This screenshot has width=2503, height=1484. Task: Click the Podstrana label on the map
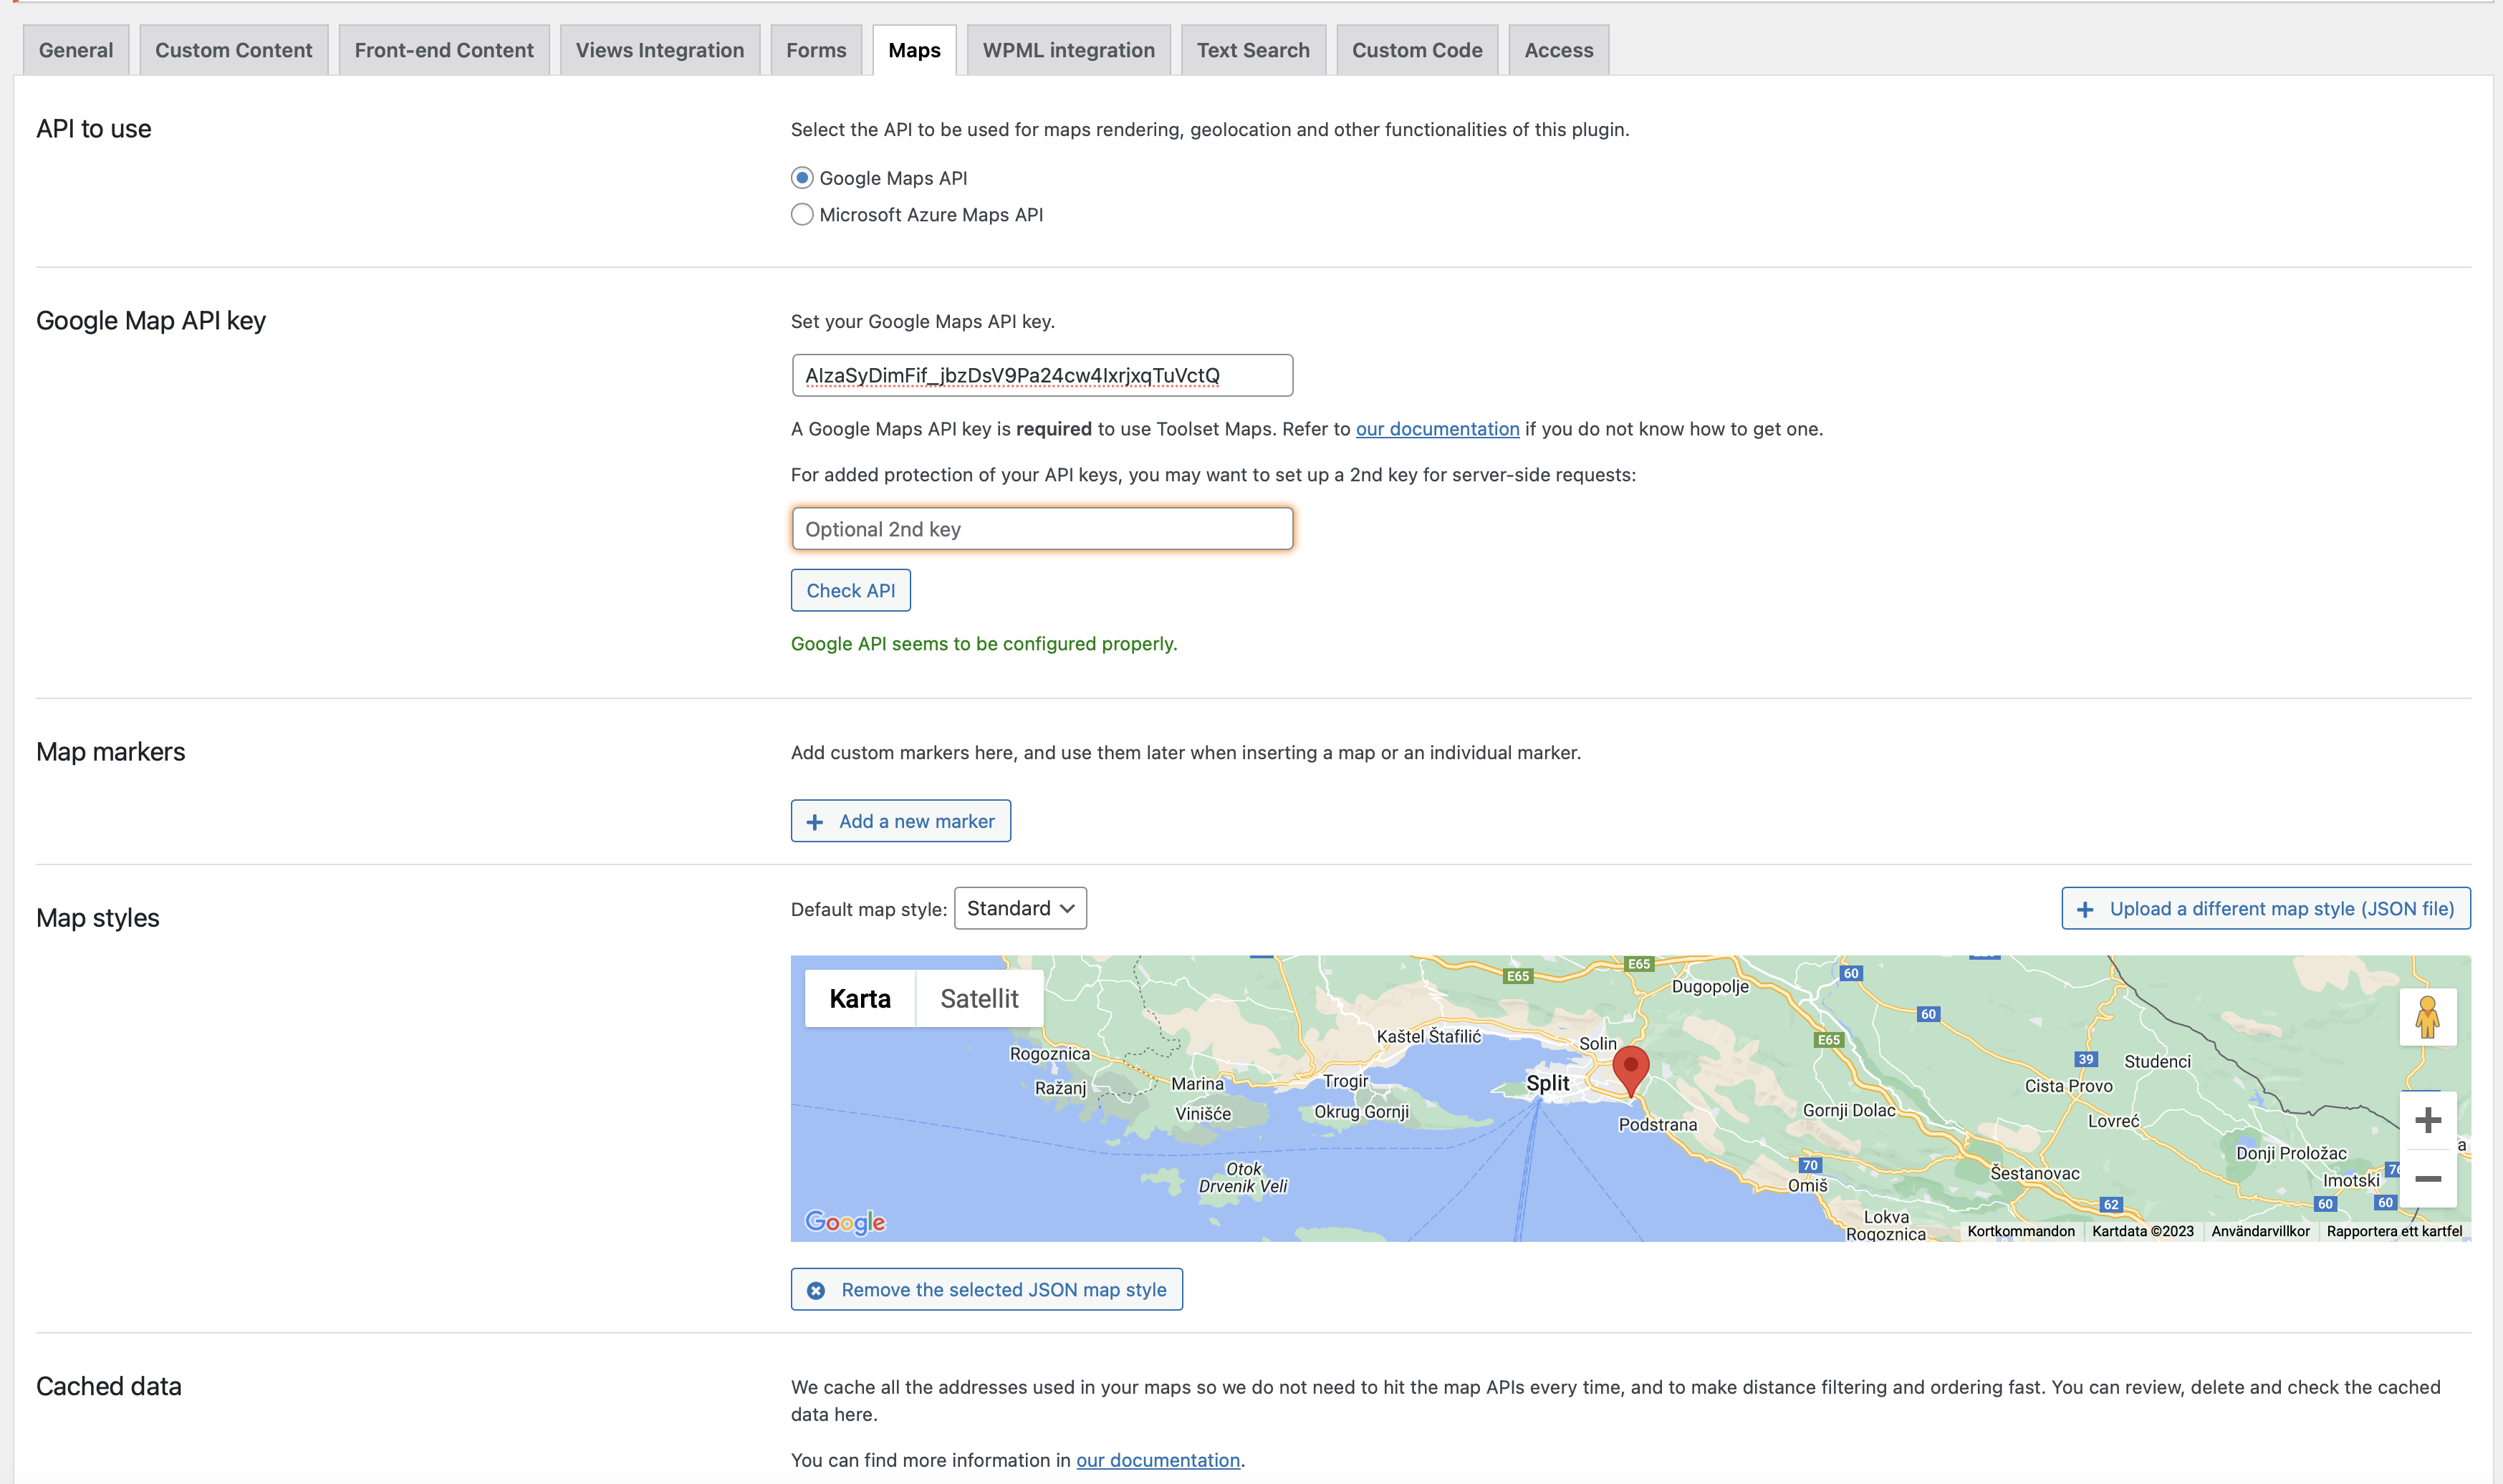pos(1658,1124)
